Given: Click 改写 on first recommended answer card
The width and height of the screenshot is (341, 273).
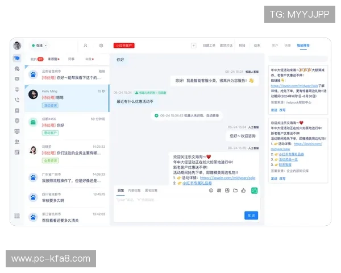Looking at the screenshot, I should click(282, 110).
